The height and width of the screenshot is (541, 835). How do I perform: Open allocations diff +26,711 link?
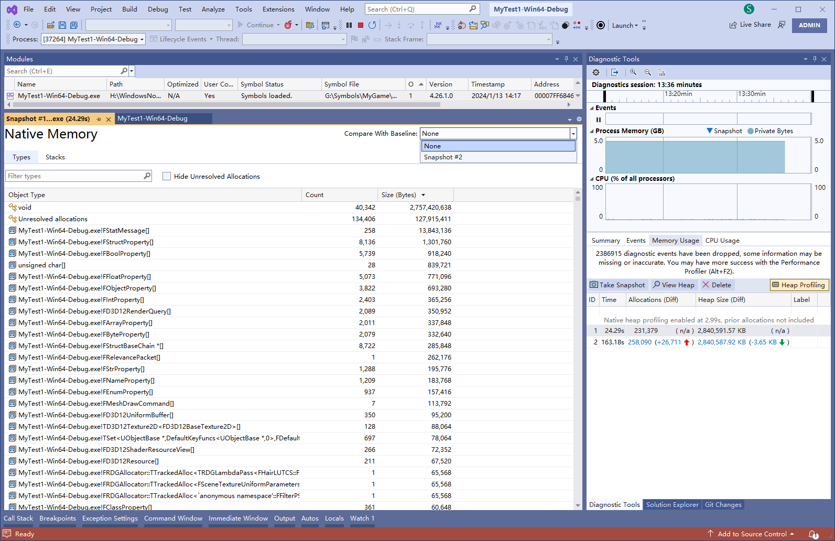[669, 342]
